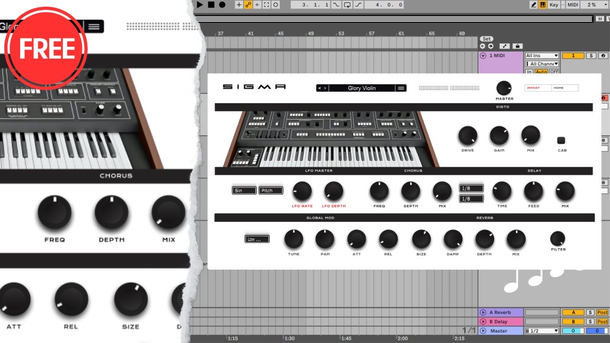610x343 pixels.
Task: Toggle the Automation Arm icon
Action: coord(248,5)
